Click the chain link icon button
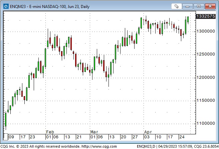 pos(176,6)
